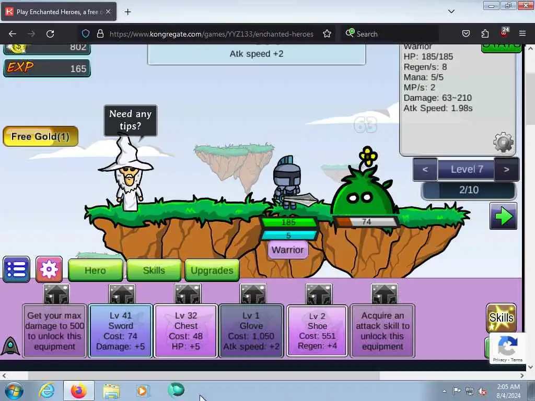Open the Skills green tab
This screenshot has height=401, width=535.
pos(154,270)
